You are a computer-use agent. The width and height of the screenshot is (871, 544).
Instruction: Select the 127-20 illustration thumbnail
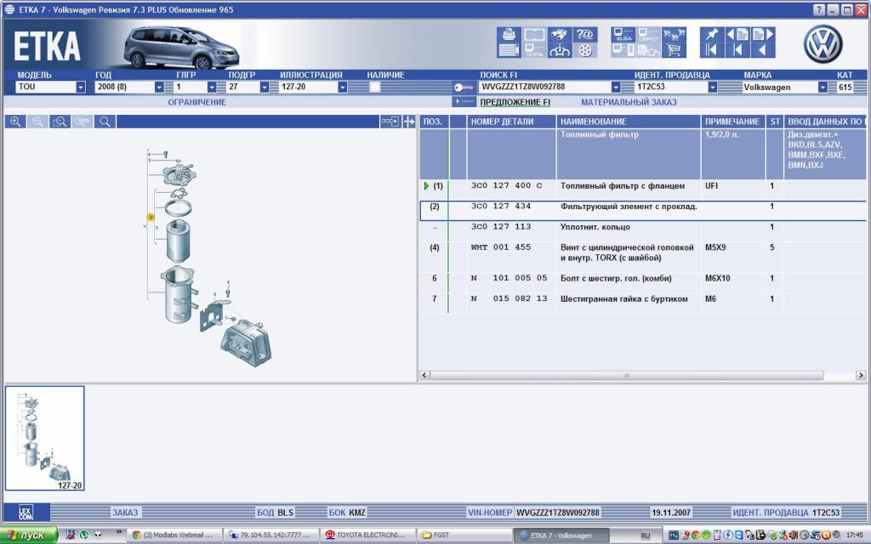tap(44, 439)
